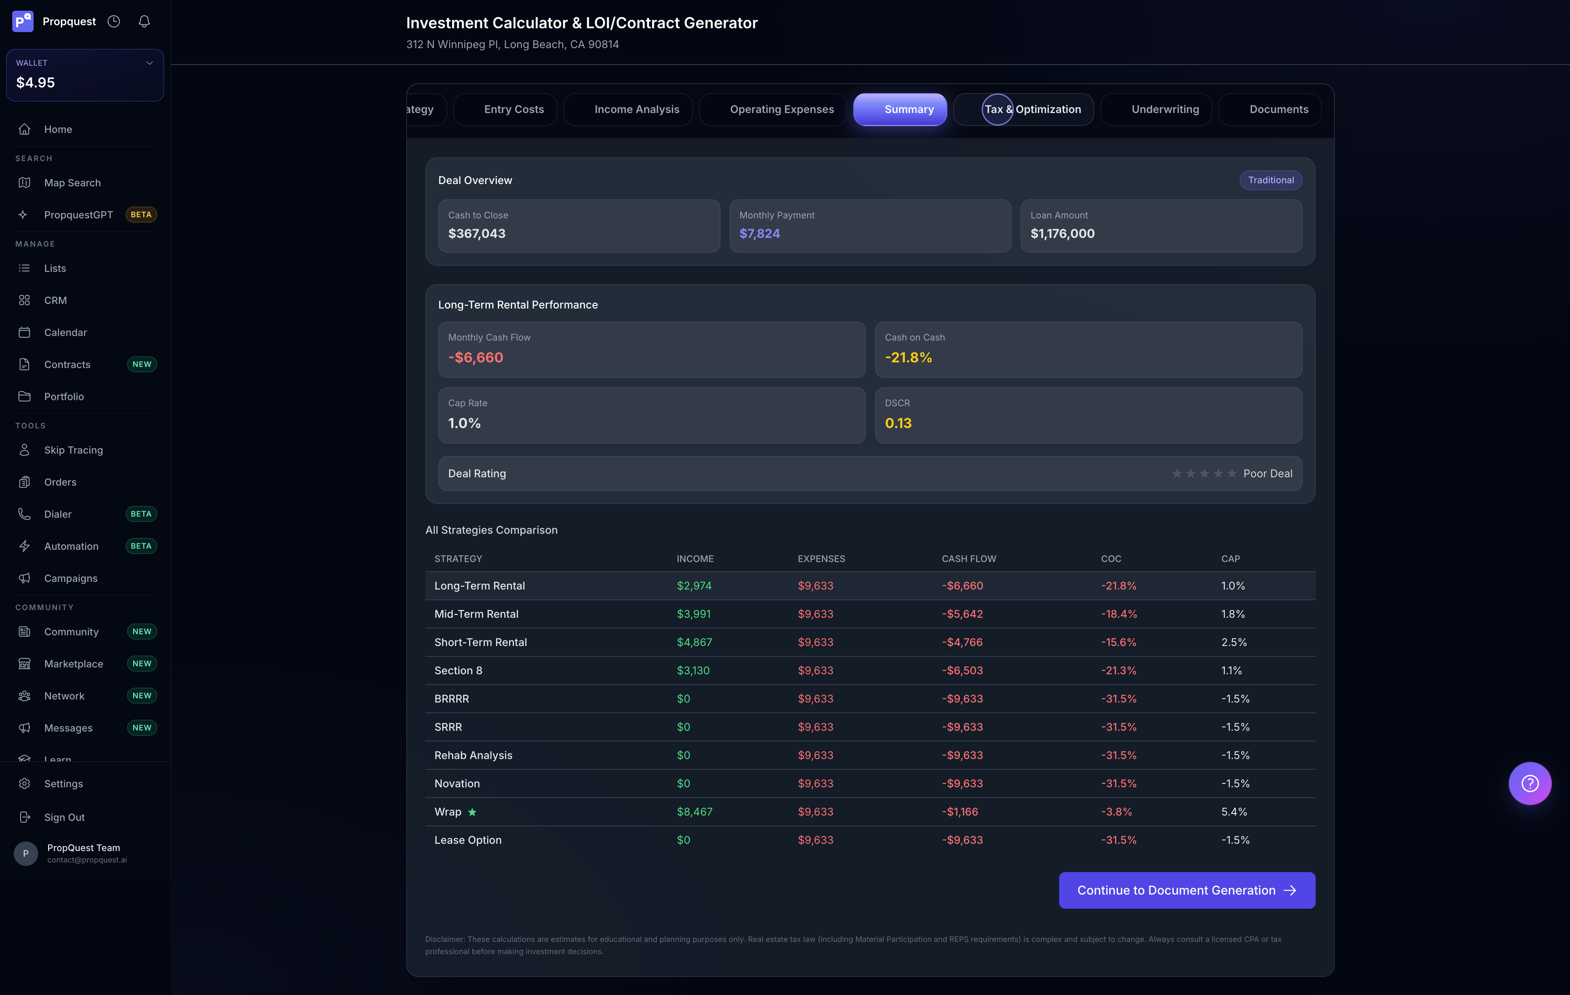Open the notifications bell icon
This screenshot has height=995, width=1570.
[x=144, y=21]
